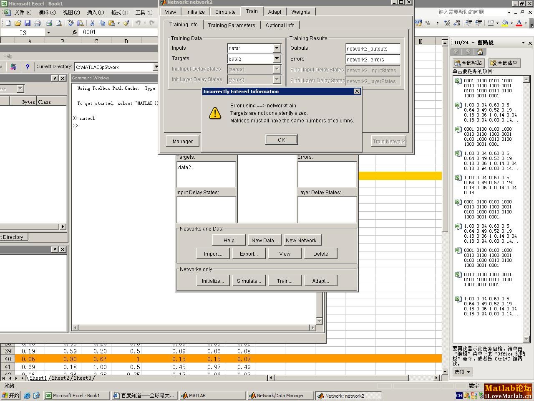Click 全部粘贴 paste all button
Image resolution: width=534 pixels, height=401 pixels.
469,63
